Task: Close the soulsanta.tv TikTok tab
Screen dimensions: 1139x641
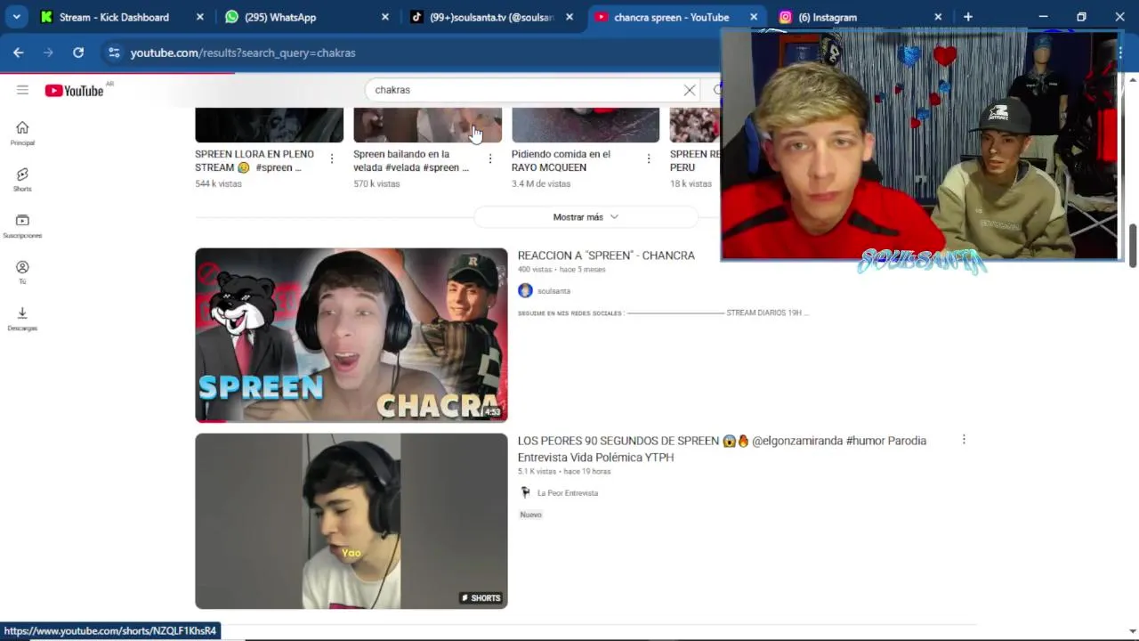Action: (569, 17)
